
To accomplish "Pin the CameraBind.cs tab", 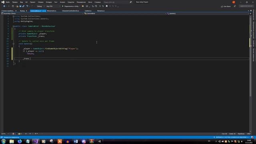I will click(x=43, y=11).
